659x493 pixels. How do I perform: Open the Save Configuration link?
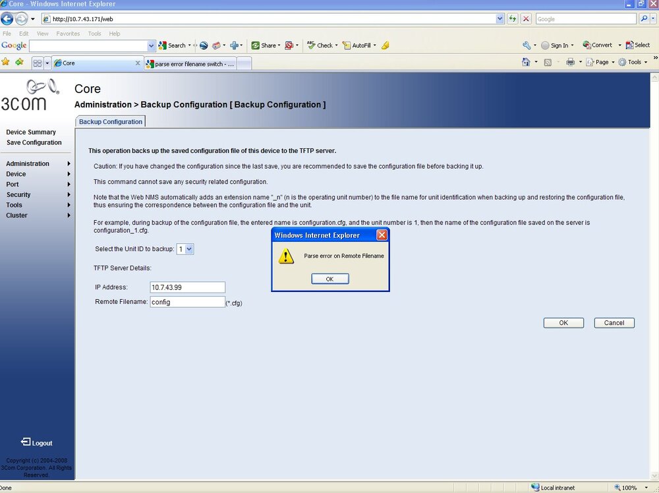click(x=34, y=142)
